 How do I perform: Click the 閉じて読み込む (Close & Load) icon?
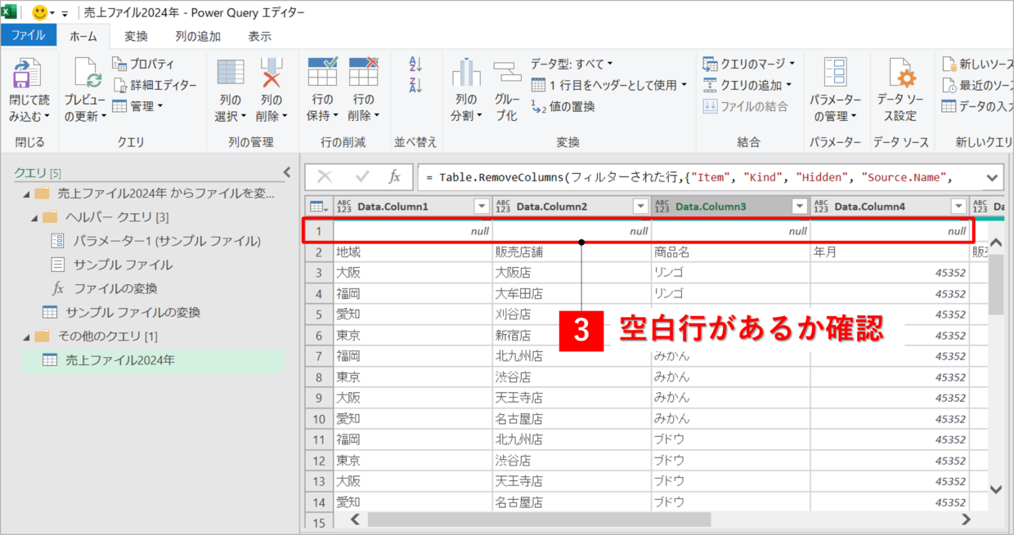click(x=27, y=73)
